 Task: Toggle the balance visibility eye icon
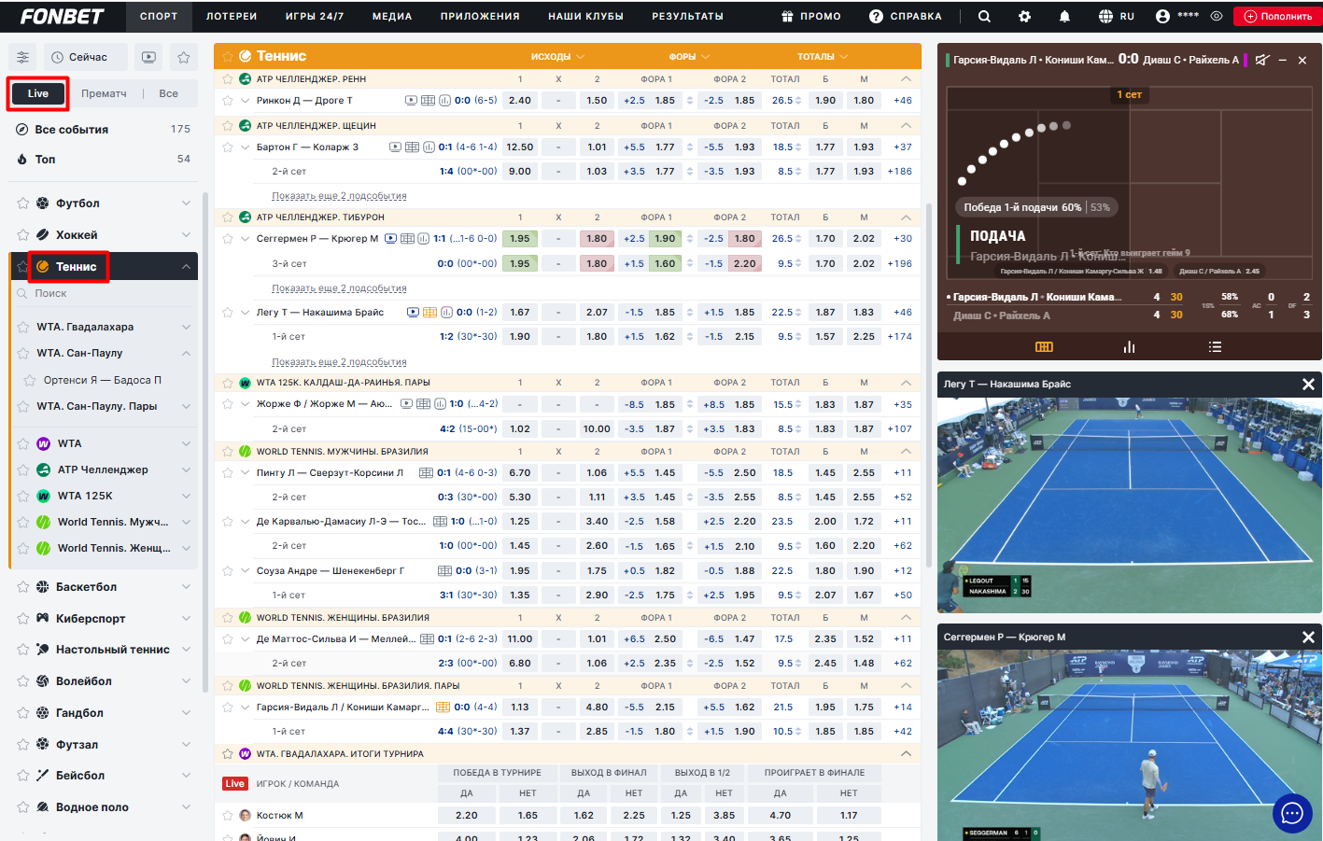pyautogui.click(x=1217, y=16)
